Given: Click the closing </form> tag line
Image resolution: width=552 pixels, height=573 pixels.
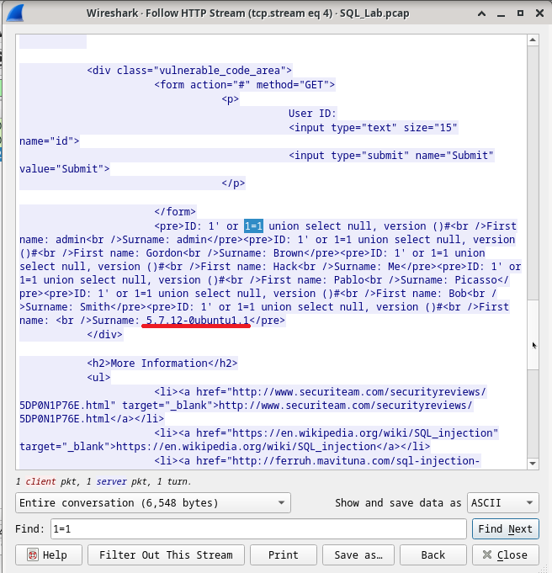Looking at the screenshot, I should pyautogui.click(x=175, y=211).
